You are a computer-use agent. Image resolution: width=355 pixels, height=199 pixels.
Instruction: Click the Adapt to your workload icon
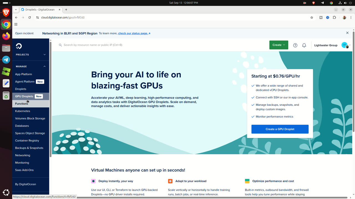[170, 181]
